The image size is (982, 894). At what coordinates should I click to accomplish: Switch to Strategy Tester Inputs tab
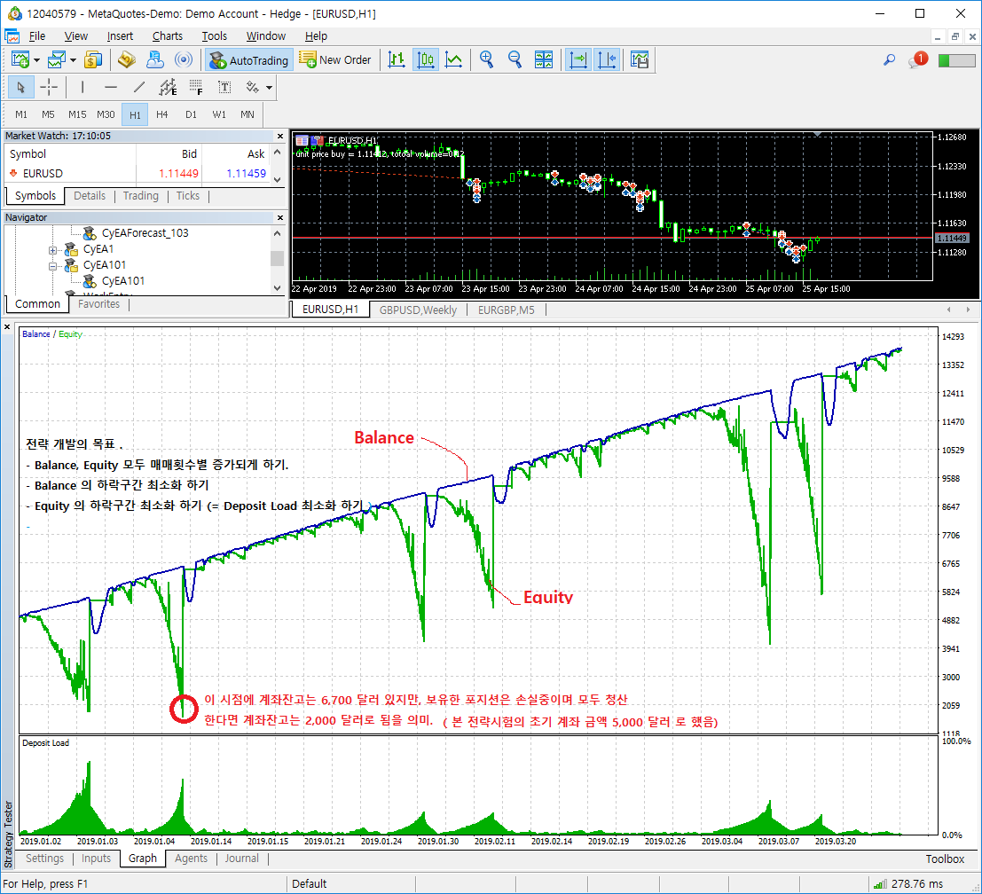(96, 859)
